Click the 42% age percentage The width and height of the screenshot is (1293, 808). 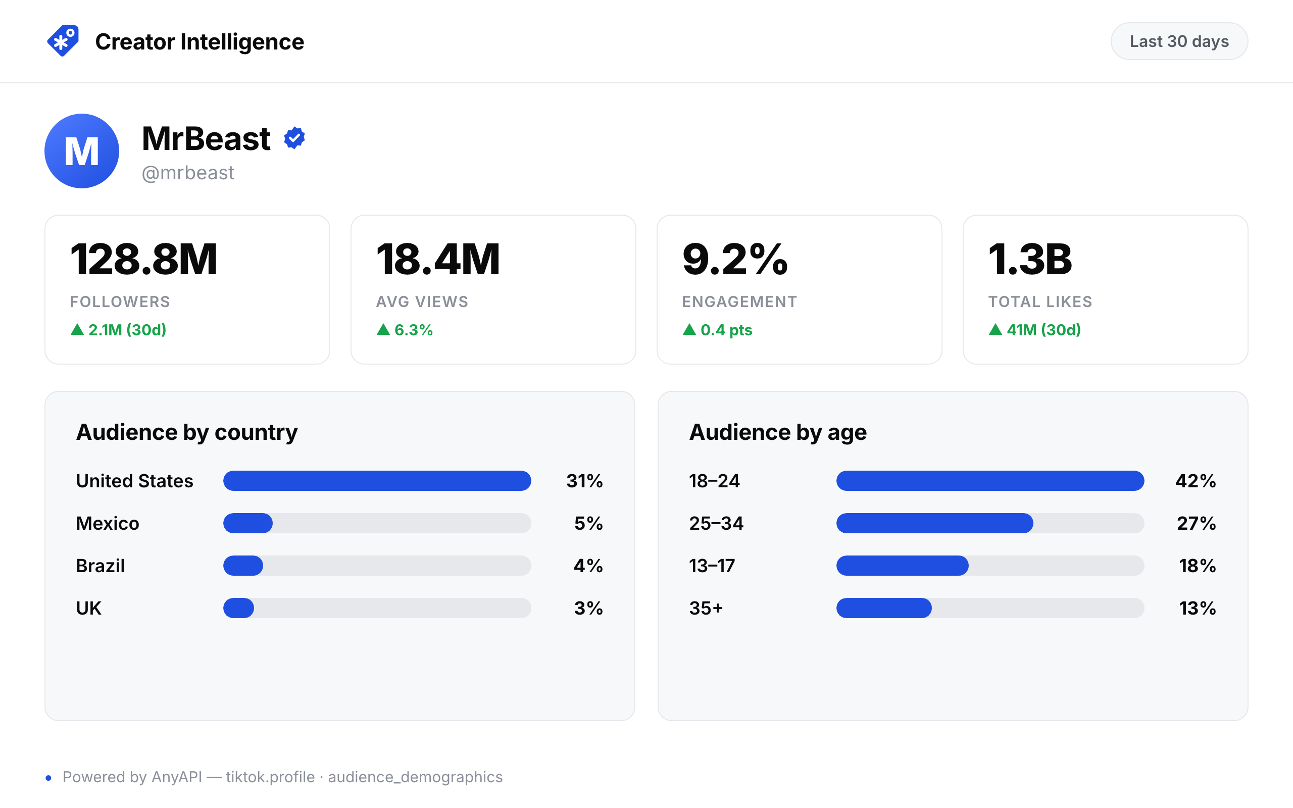tap(1196, 481)
